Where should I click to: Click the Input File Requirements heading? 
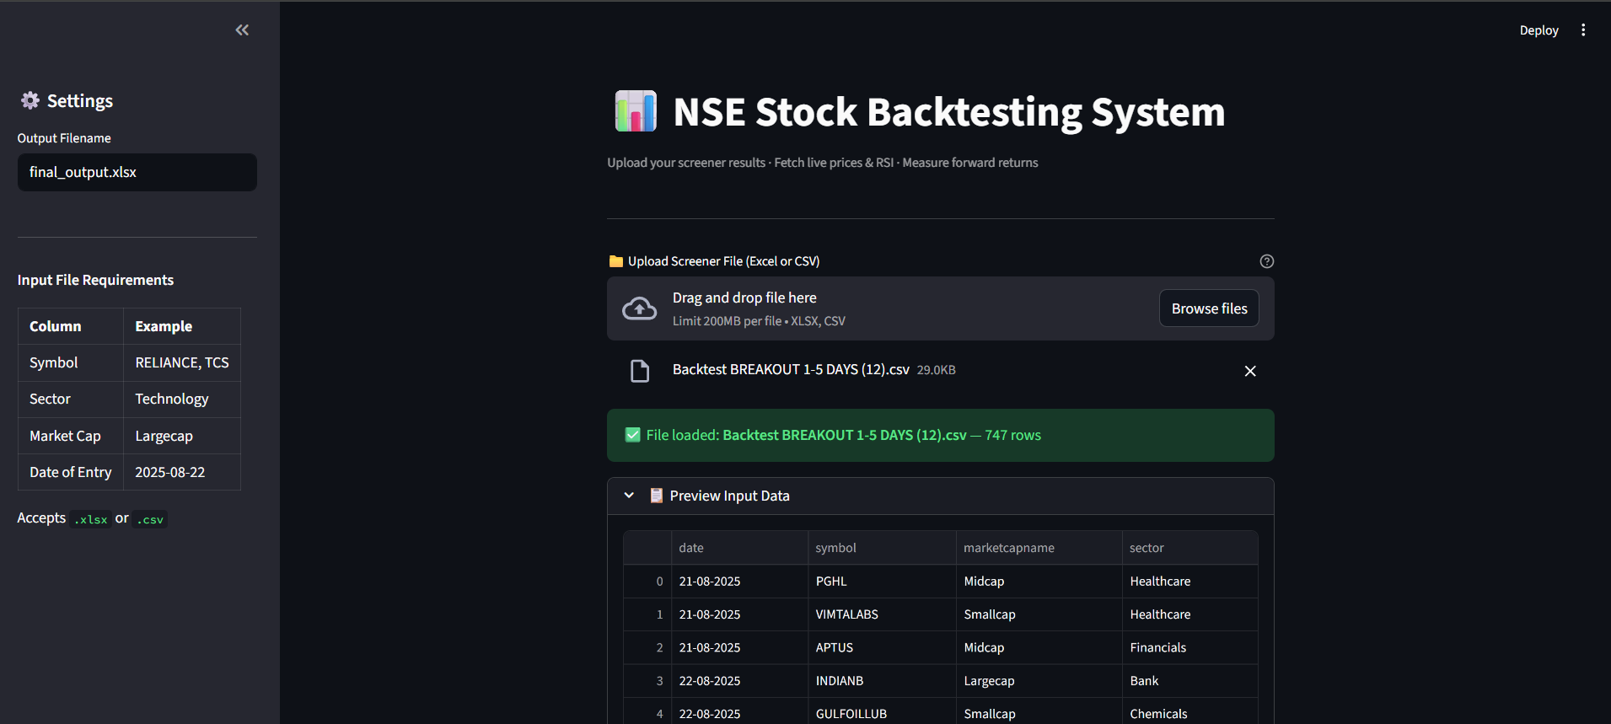(95, 280)
